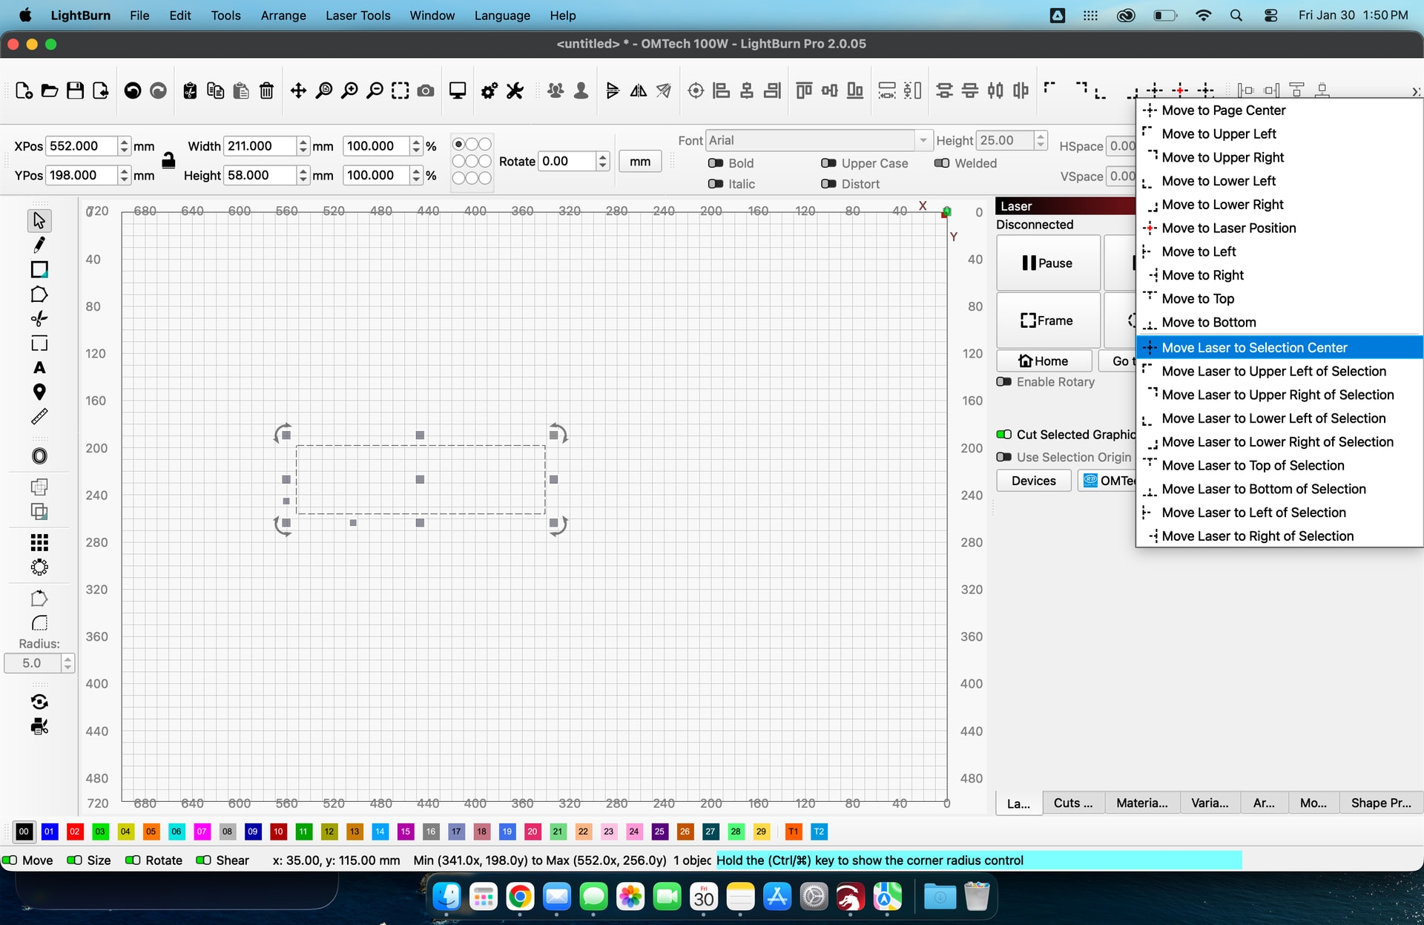
Task: Open the device settings wrench icon
Action: (x=515, y=90)
